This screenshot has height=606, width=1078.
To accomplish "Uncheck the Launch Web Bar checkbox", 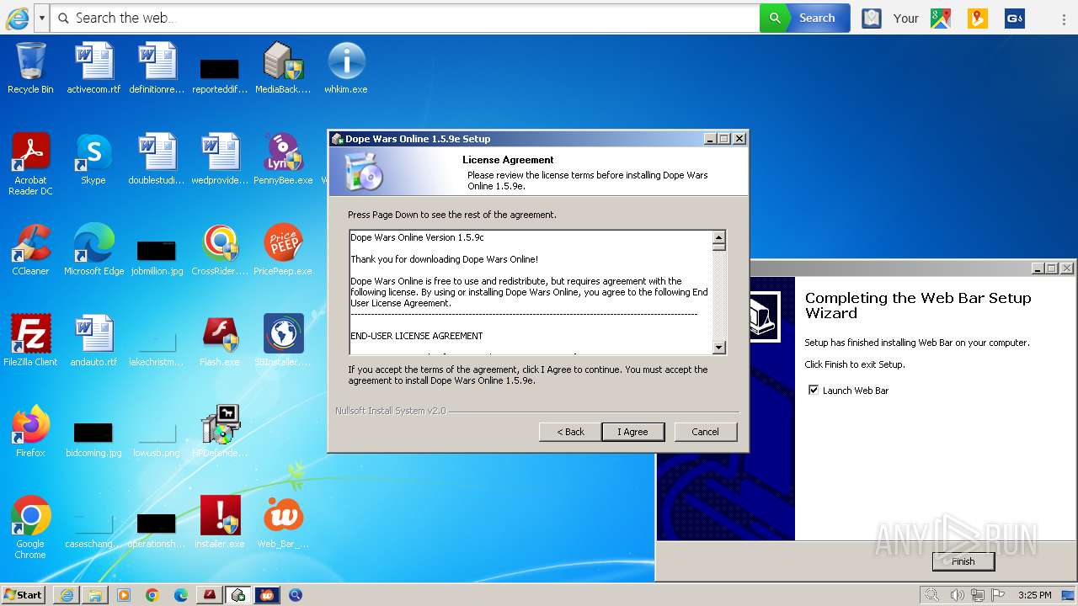I will (x=813, y=391).
